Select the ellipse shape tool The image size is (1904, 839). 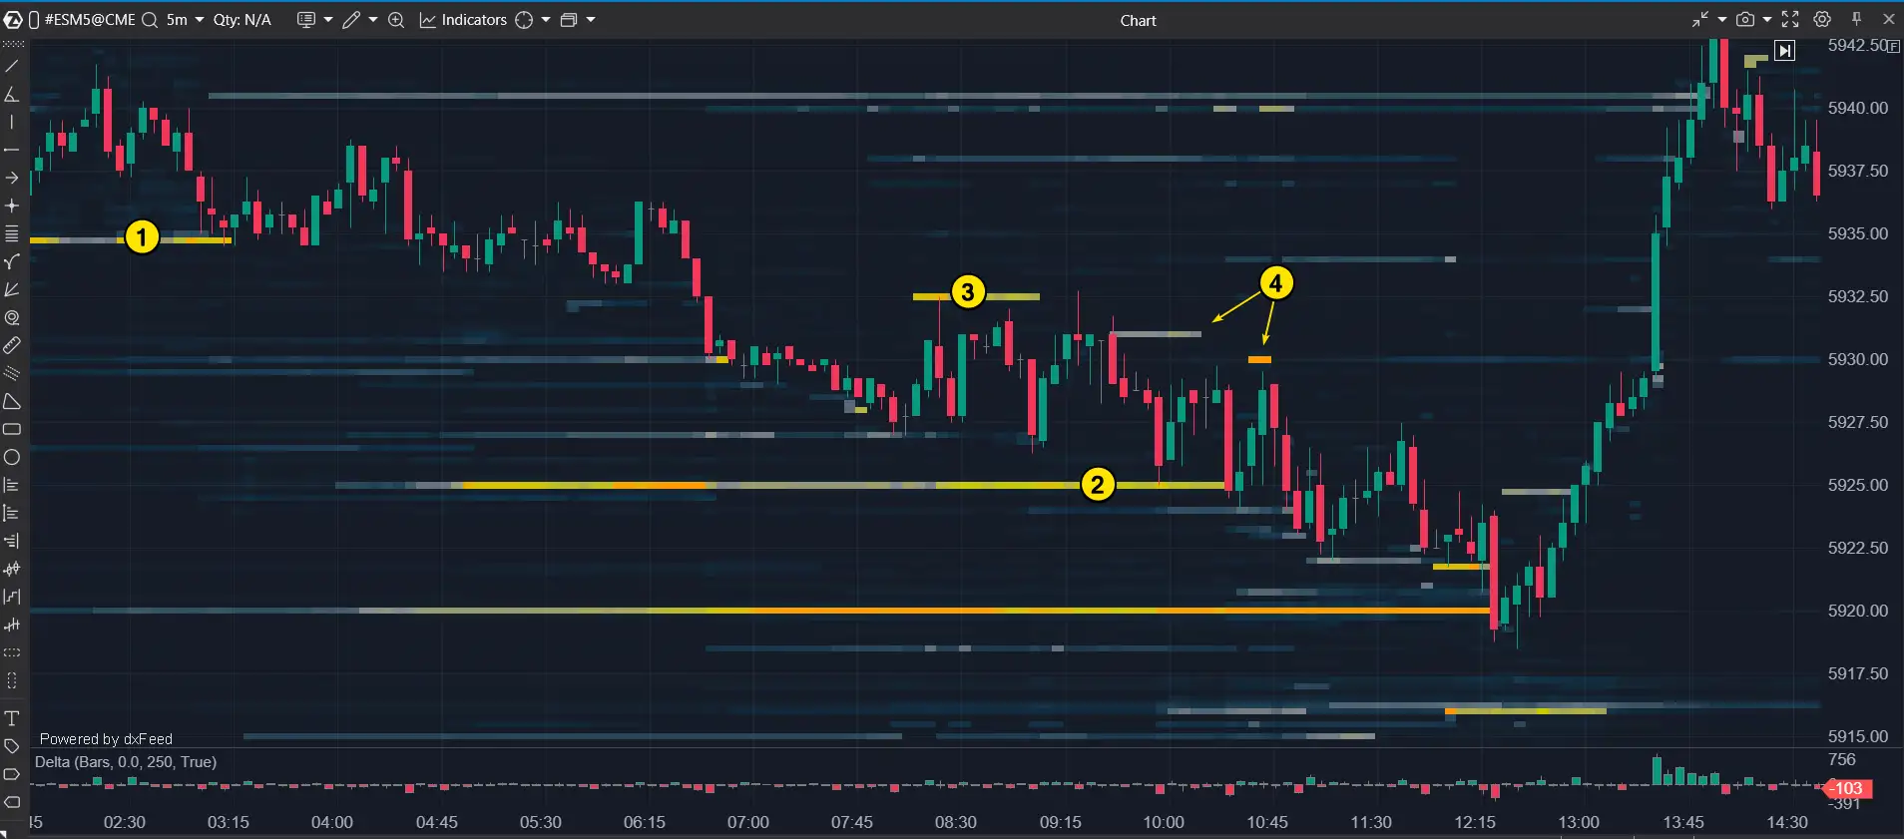point(12,457)
